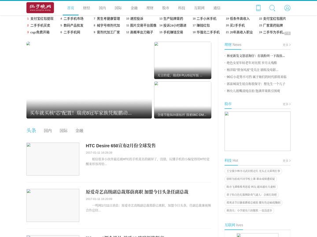Open the 全球节能SUV新标杆 featured image
The height and width of the screenshot is (237, 317).
pyautogui.click(x=183, y=100)
